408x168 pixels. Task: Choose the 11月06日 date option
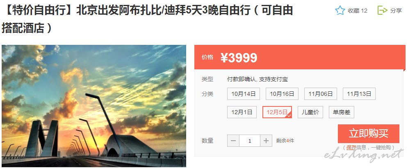(321, 94)
